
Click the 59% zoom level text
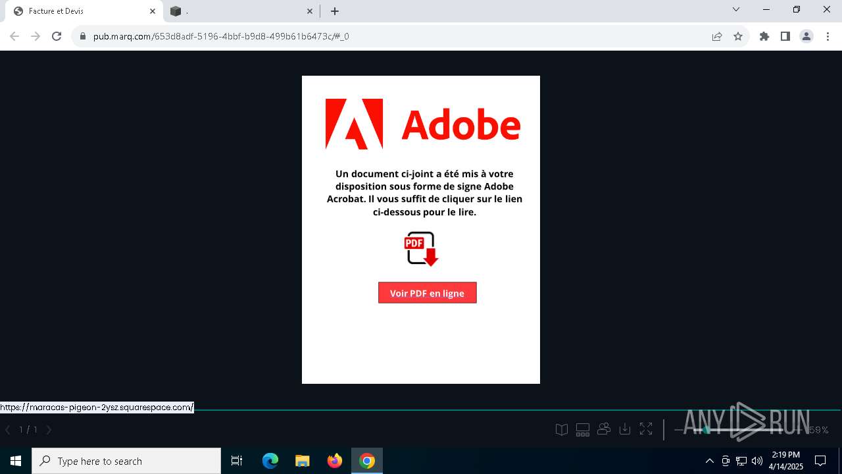(818, 430)
